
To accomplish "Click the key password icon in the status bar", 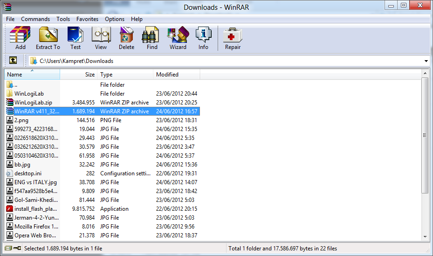I will coord(17,248).
